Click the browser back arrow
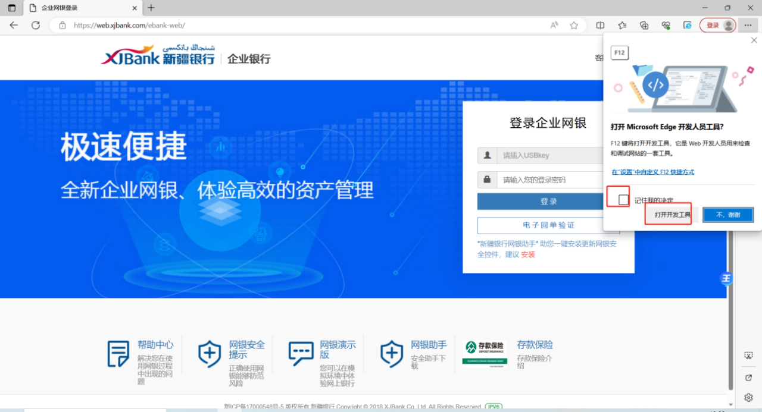This screenshot has height=412, width=762. coord(14,26)
